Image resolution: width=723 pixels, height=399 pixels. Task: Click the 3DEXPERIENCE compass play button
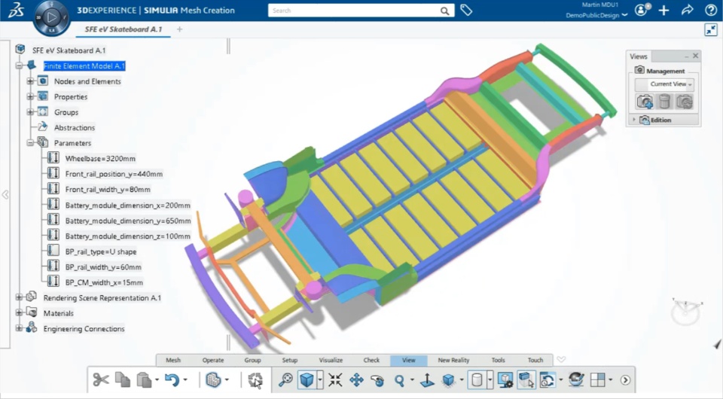tap(52, 17)
